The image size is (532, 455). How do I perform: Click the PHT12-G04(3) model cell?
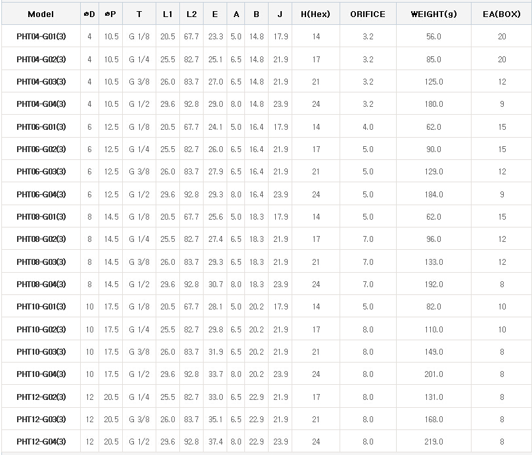pos(41,442)
